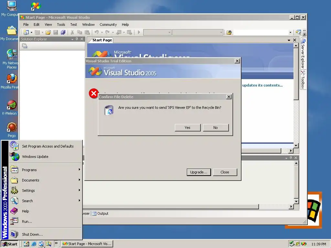
Task: Open the View menu
Action: point(48,25)
